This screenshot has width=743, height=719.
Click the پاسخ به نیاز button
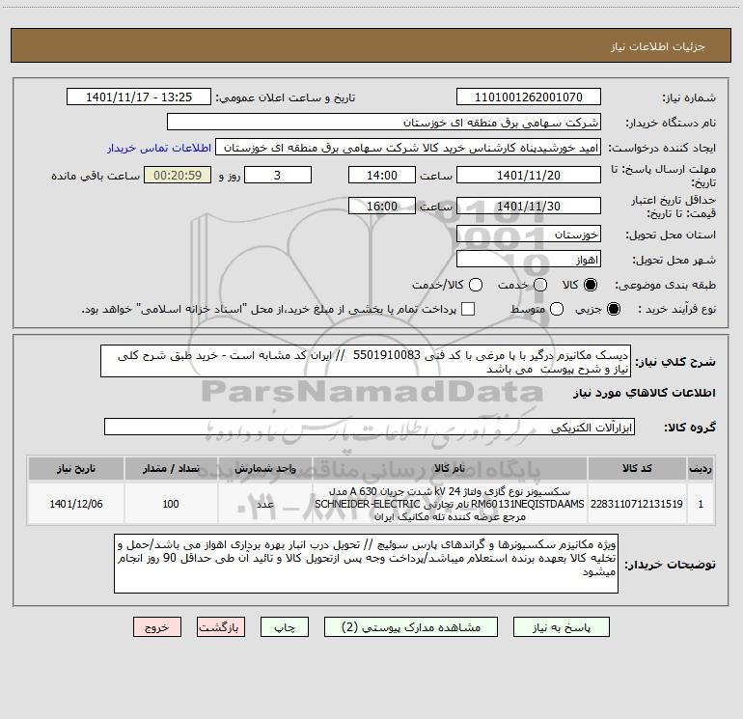[x=562, y=627]
